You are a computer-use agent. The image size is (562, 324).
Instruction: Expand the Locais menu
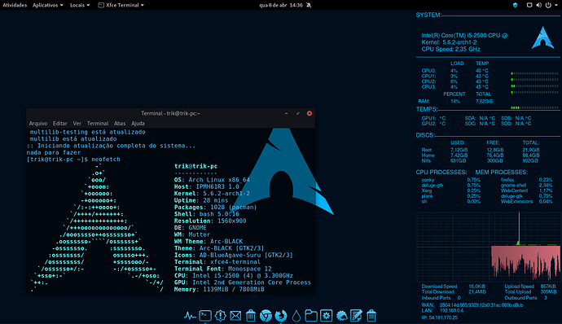click(x=80, y=5)
